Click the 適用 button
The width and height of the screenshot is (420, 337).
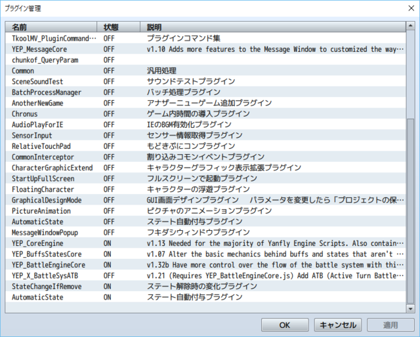click(x=390, y=325)
